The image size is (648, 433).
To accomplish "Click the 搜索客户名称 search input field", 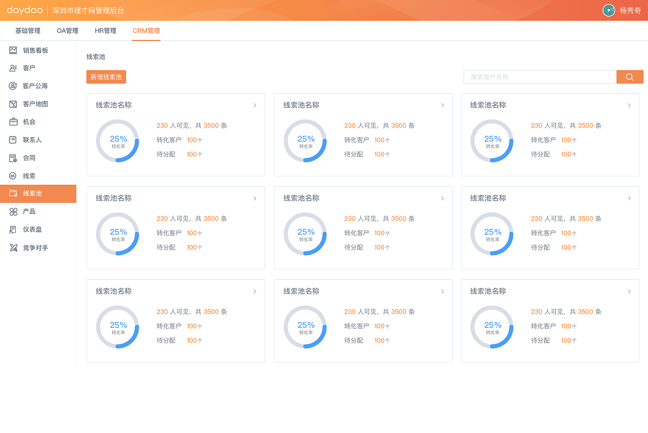I will (540, 76).
